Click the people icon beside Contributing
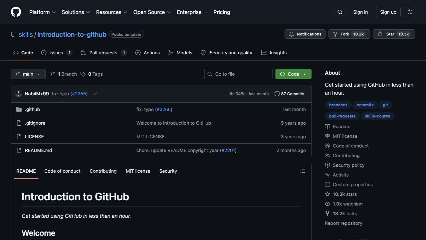 pos(327,156)
